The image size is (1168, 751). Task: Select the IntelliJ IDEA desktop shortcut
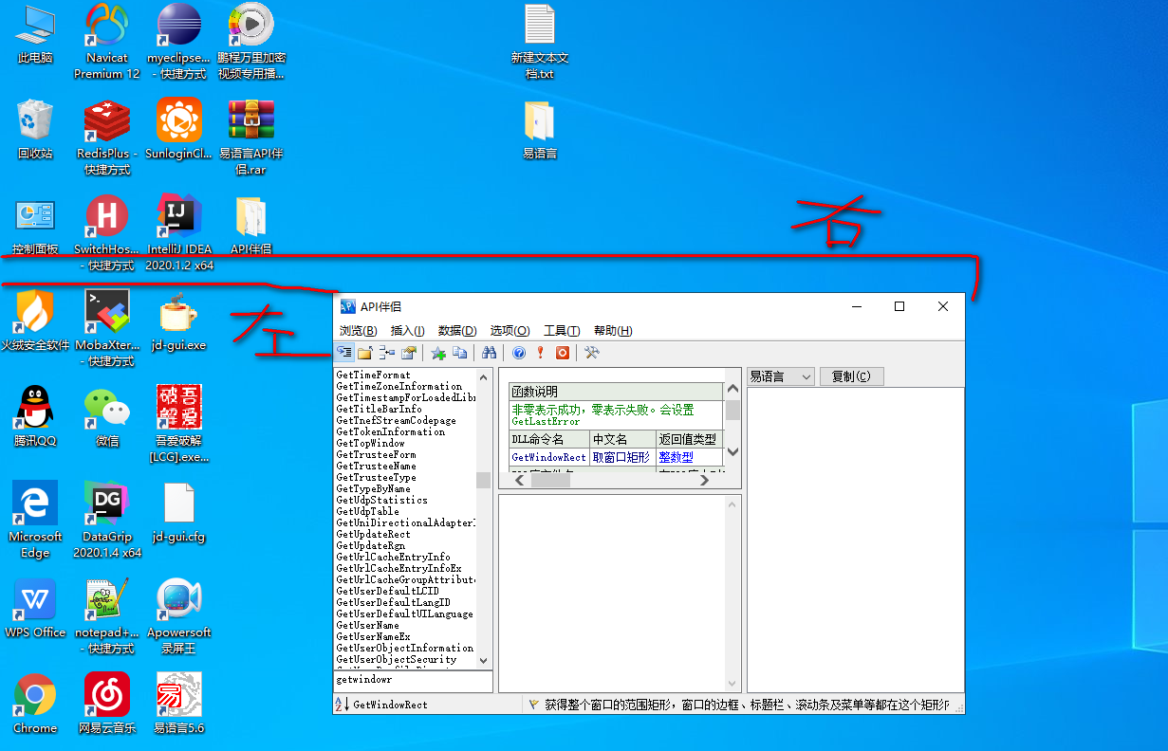coord(179,233)
